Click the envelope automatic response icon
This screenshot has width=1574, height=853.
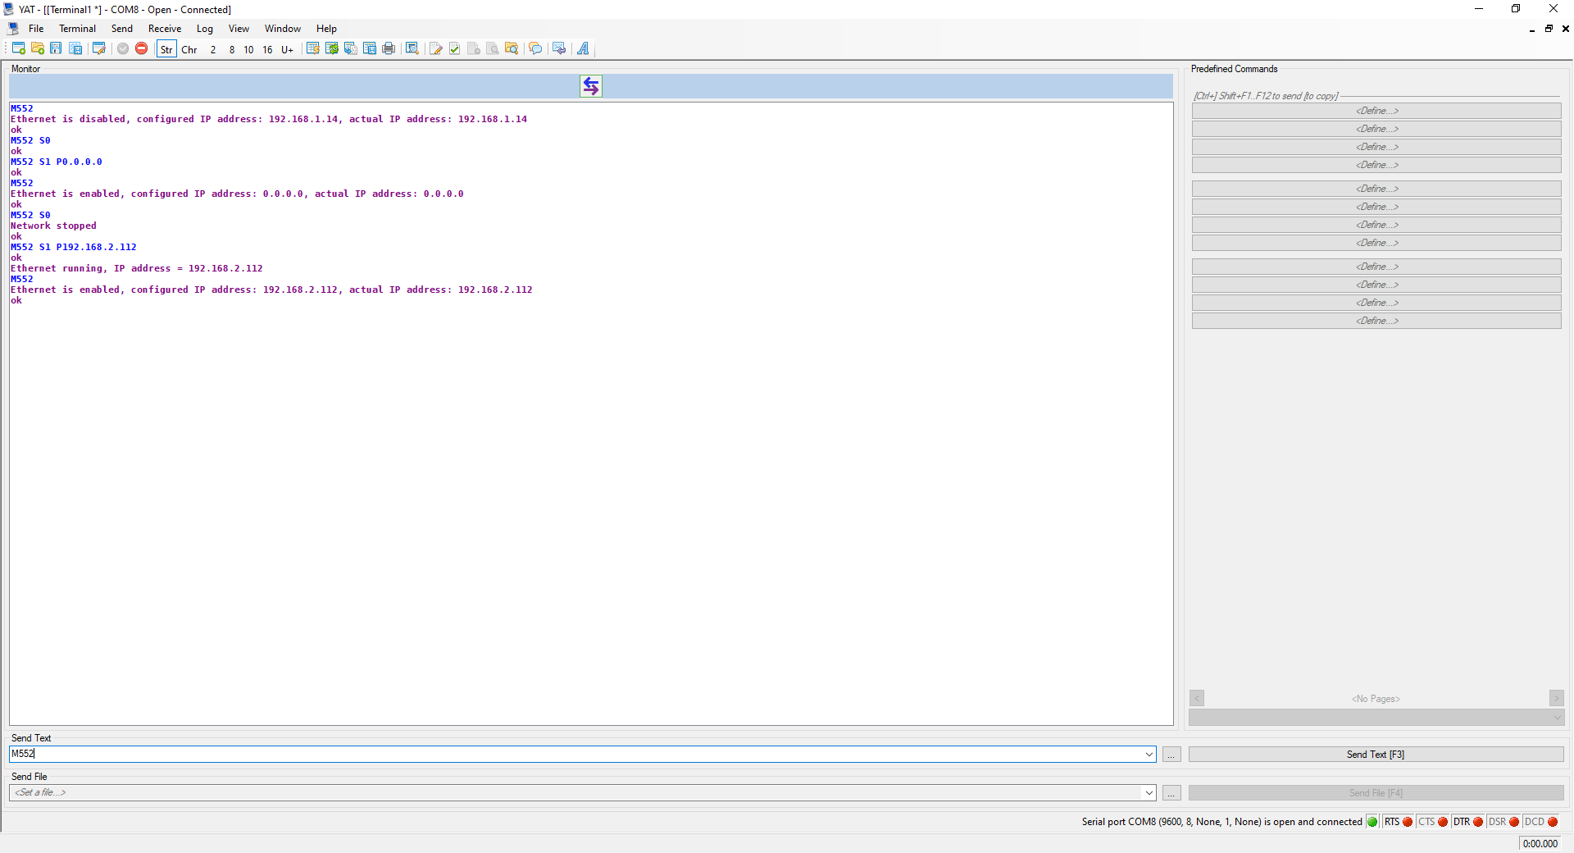point(559,48)
